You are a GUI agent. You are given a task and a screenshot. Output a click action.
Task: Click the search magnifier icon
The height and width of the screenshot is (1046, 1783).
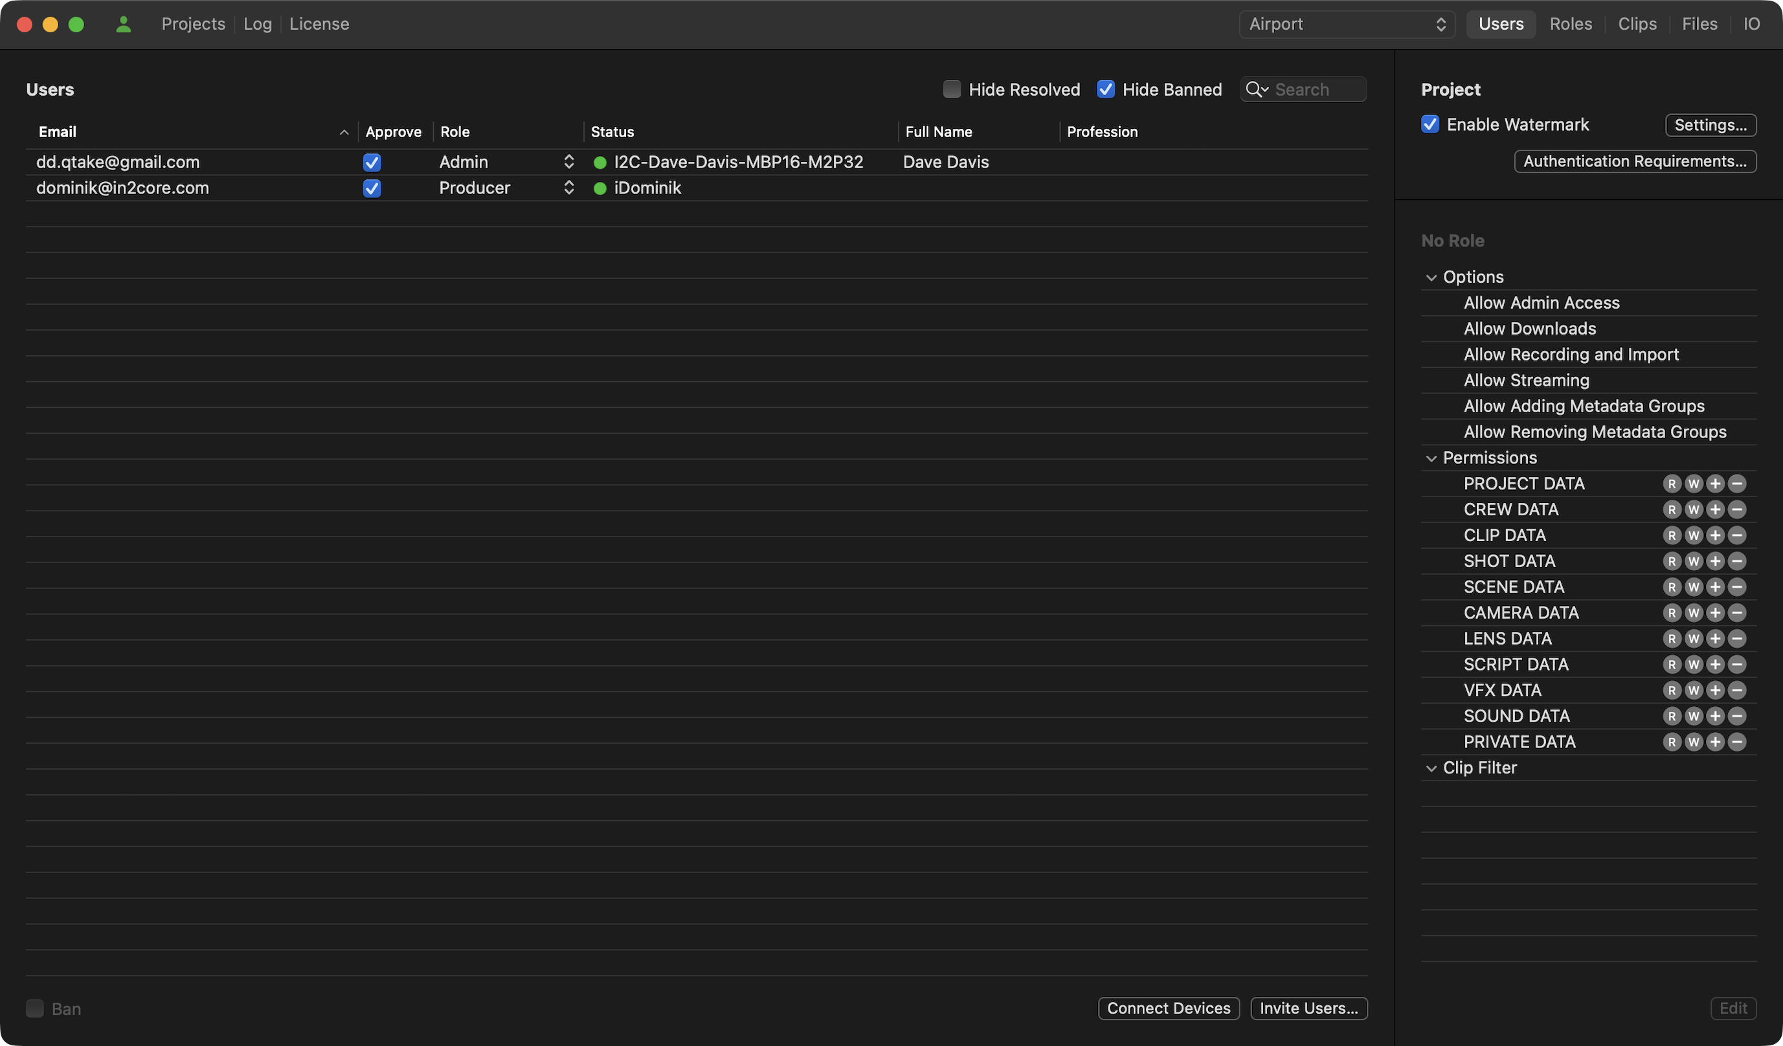(1254, 89)
